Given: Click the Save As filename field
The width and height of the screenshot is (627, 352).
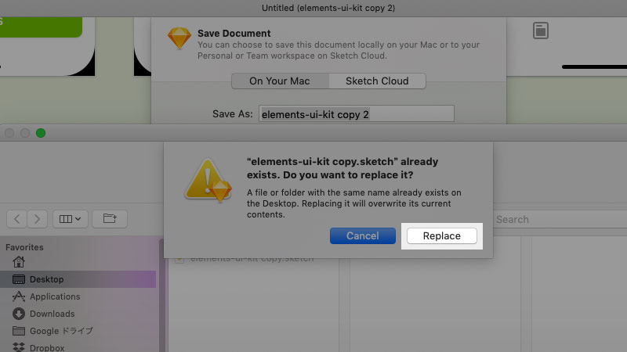Looking at the screenshot, I should point(357,114).
